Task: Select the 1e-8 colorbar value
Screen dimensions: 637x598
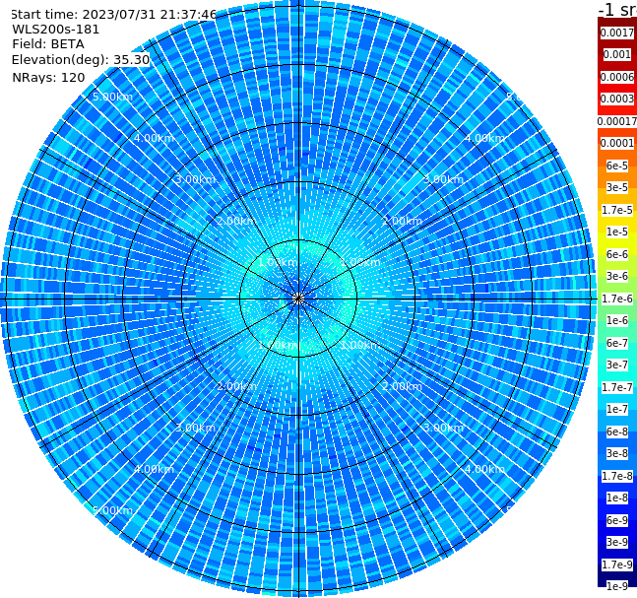Action: point(617,498)
